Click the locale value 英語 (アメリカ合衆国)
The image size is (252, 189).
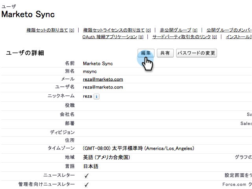point(107,157)
